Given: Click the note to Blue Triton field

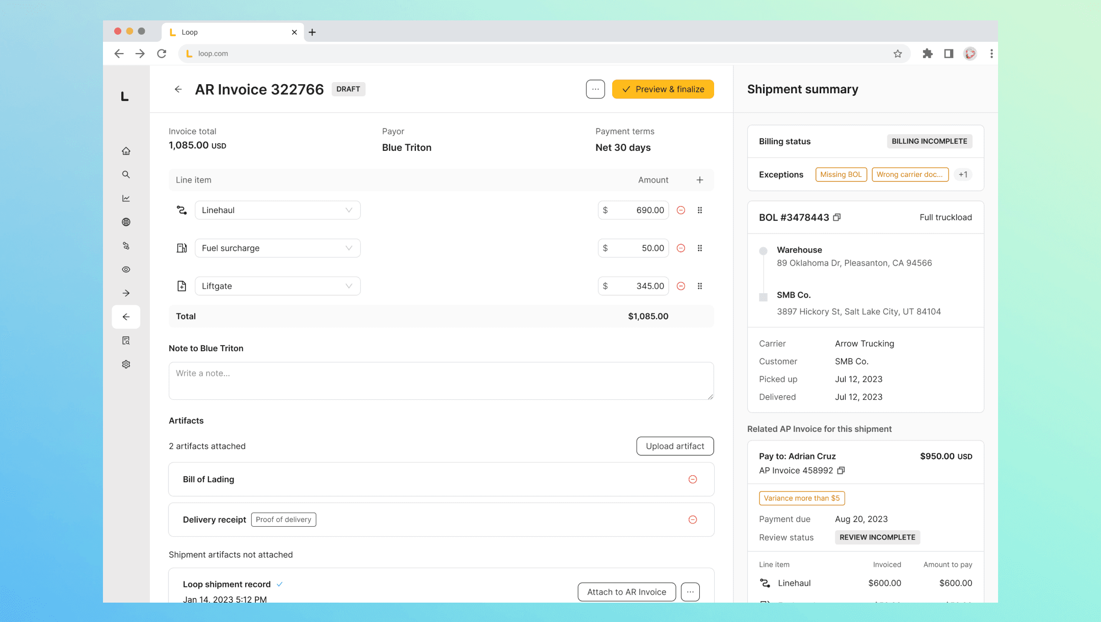Looking at the screenshot, I should (x=441, y=381).
